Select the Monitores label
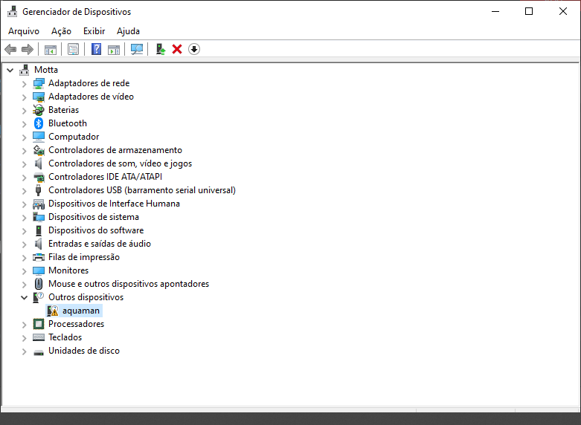This screenshot has width=581, height=425. pos(68,270)
